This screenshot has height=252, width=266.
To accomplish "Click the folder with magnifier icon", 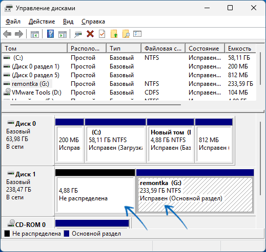I will click(x=126, y=34).
